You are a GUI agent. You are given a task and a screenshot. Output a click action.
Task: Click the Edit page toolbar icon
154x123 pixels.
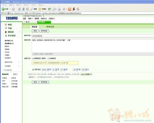(64, 9)
